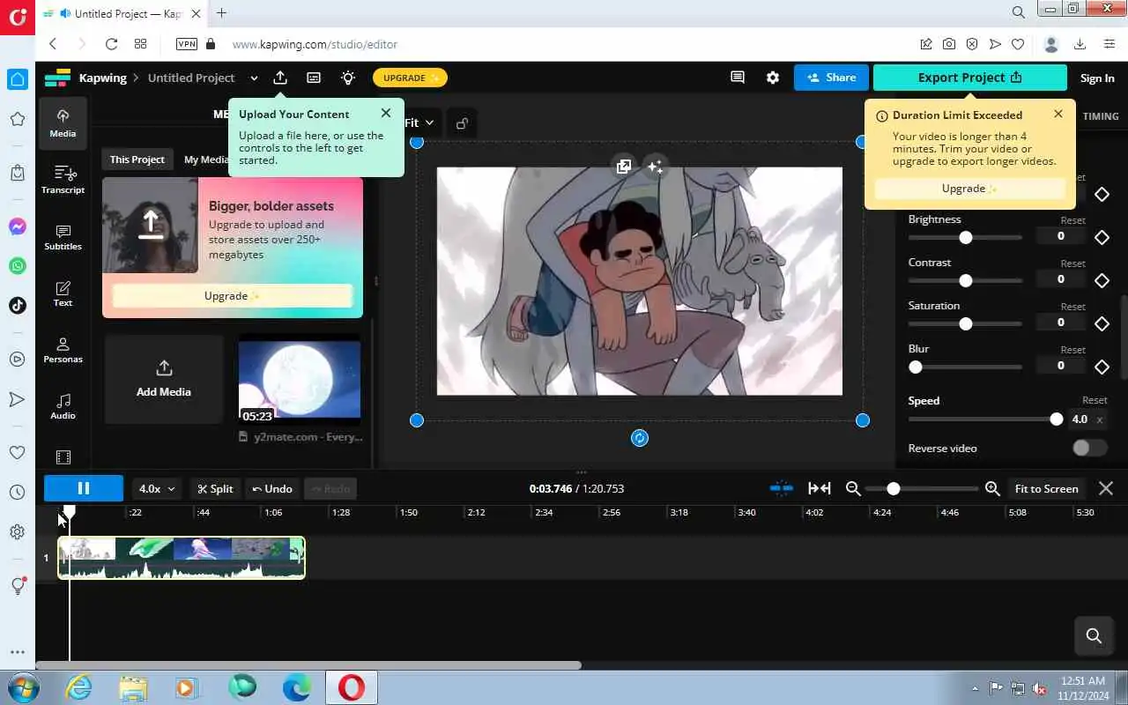
Task: Open the 4.0x playback speed dropdown
Action: (158, 488)
